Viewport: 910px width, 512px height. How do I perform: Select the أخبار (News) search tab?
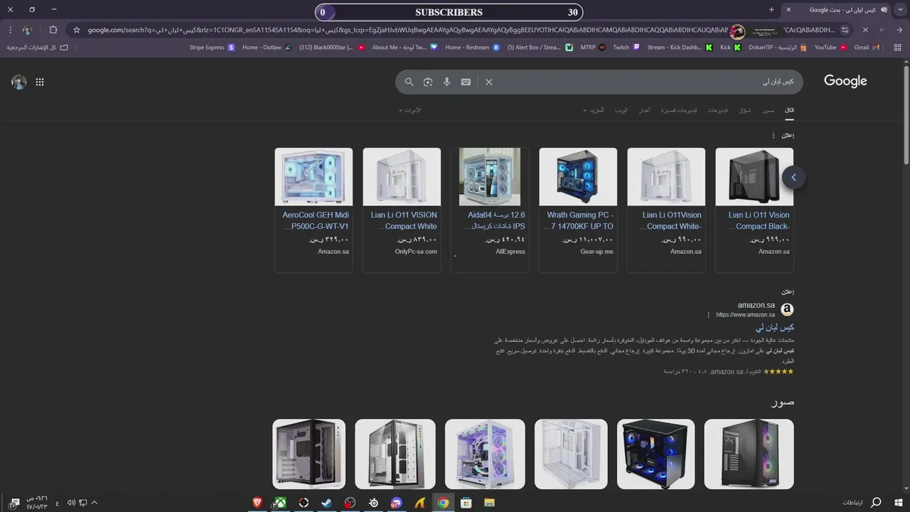644,110
